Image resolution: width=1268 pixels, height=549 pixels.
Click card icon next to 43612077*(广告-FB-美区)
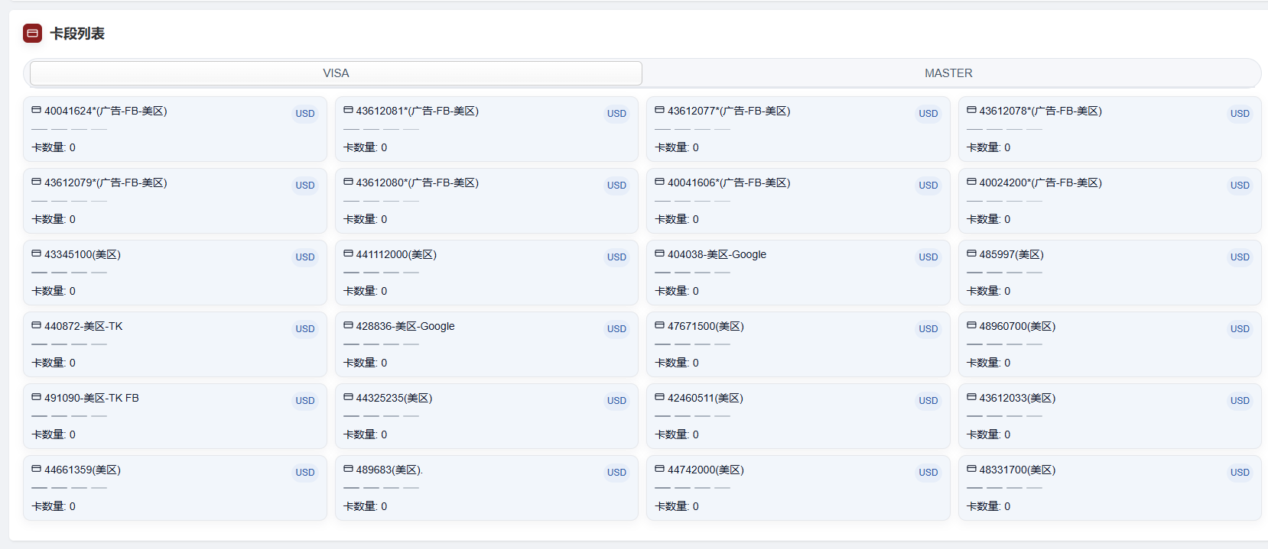coord(659,110)
